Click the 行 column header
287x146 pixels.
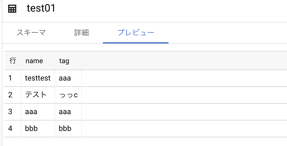coord(13,61)
